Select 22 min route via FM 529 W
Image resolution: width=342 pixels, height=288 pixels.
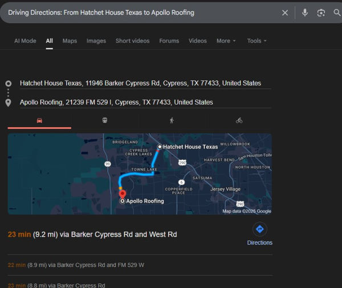76,265
